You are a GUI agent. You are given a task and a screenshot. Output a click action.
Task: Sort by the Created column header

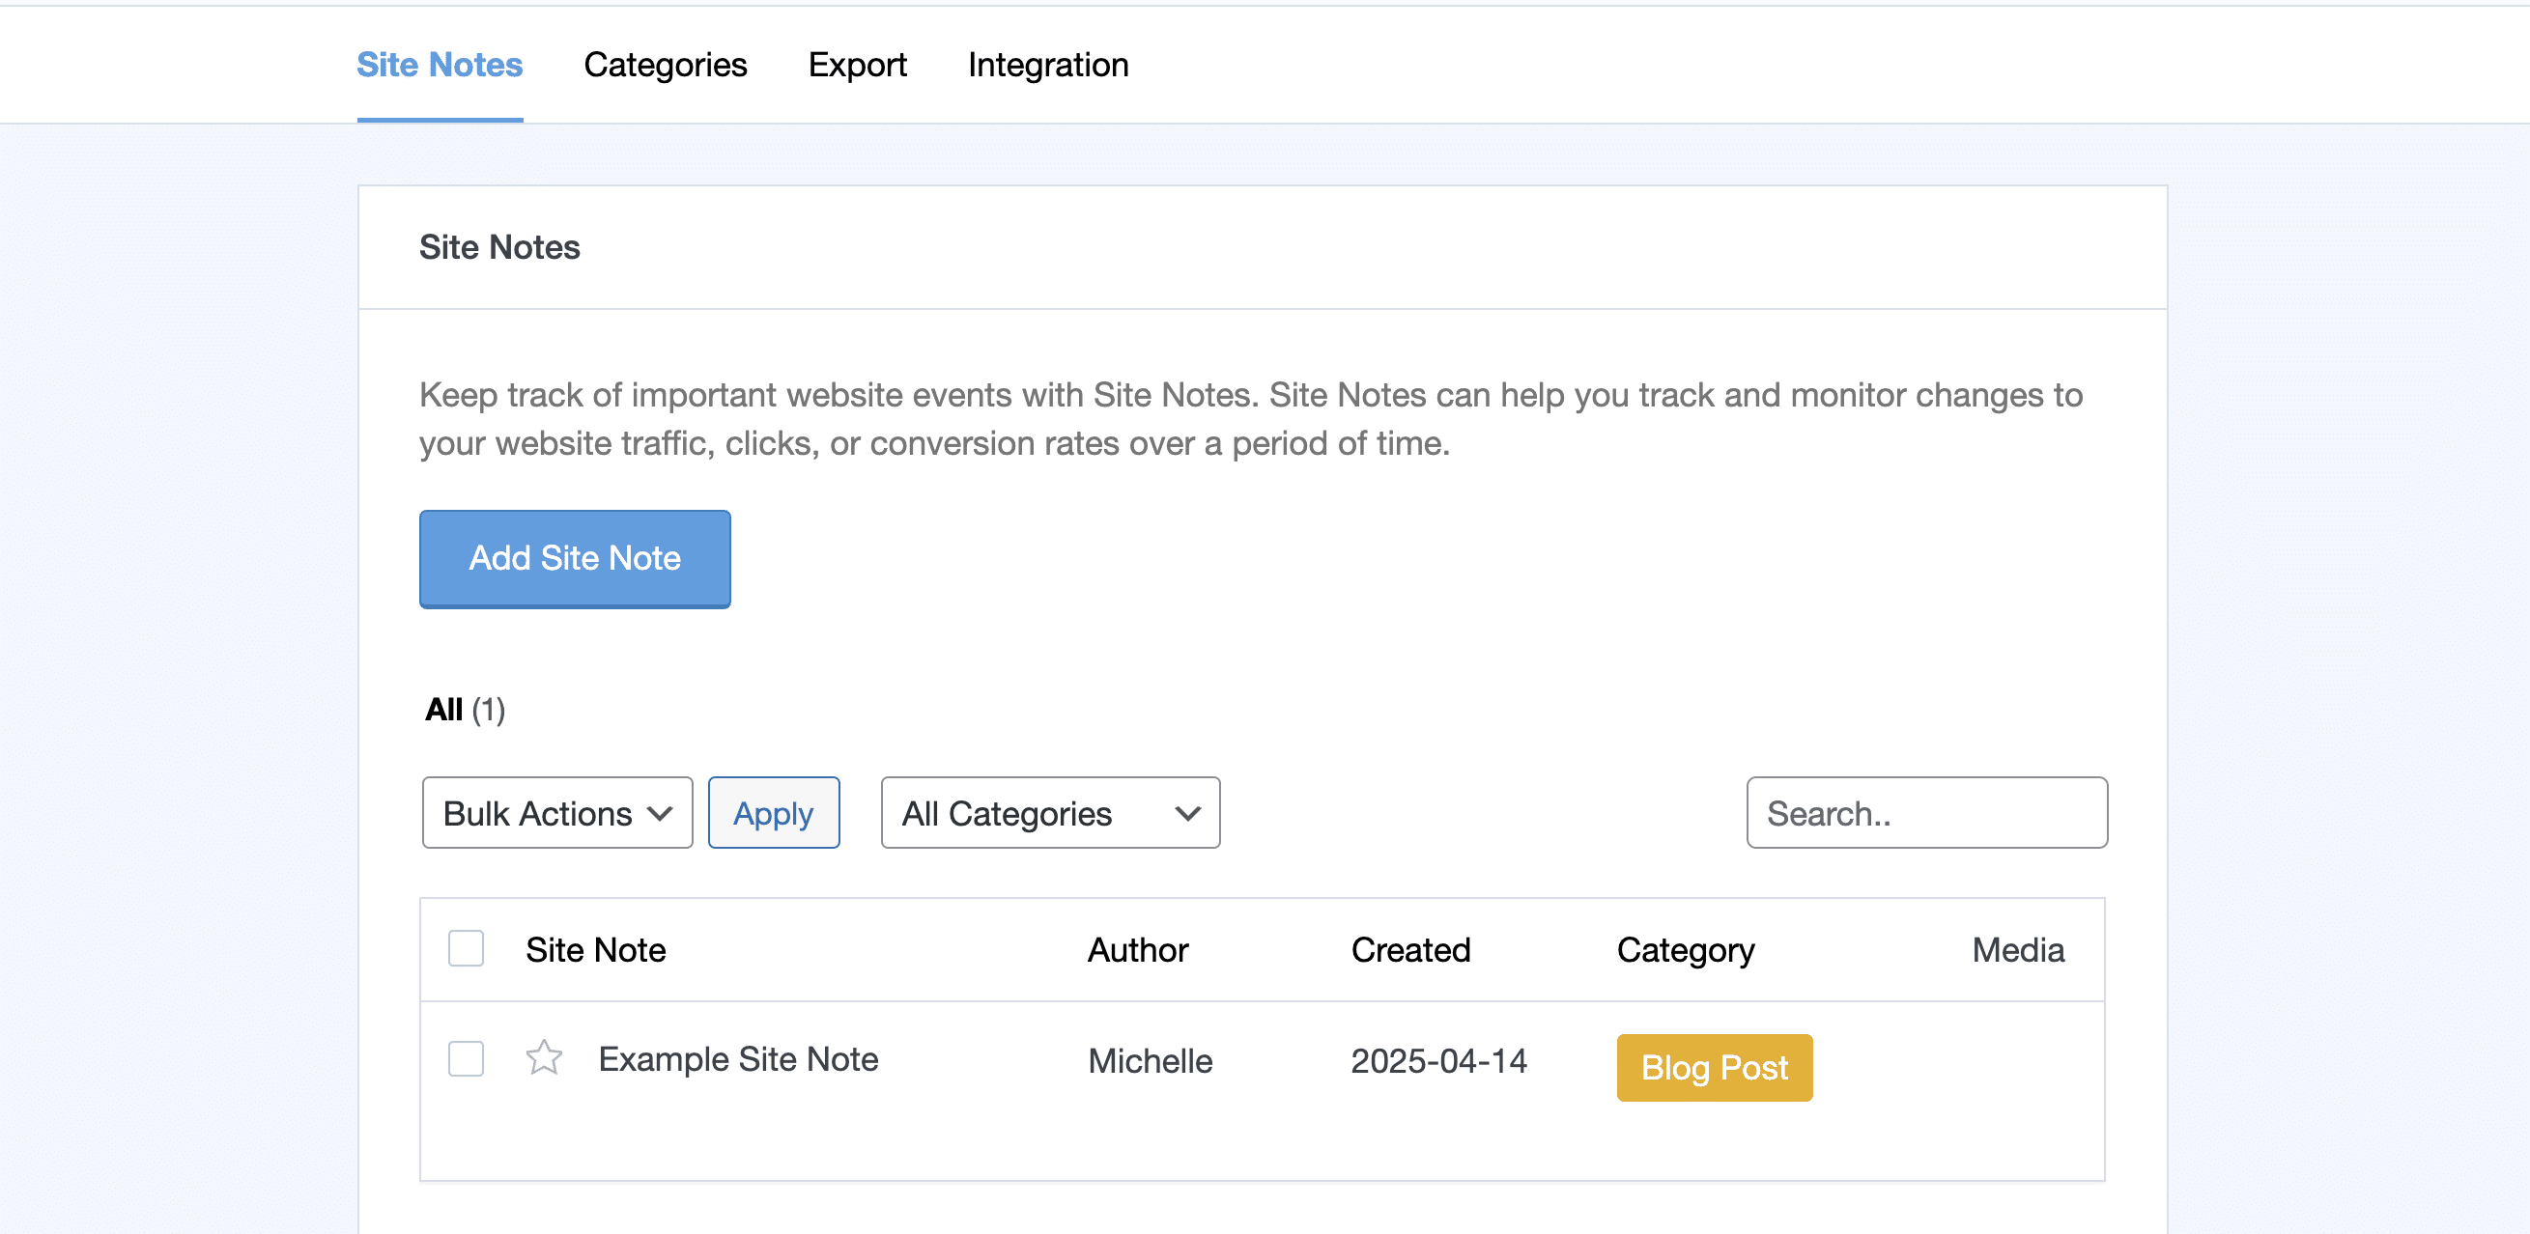pyautogui.click(x=1410, y=949)
